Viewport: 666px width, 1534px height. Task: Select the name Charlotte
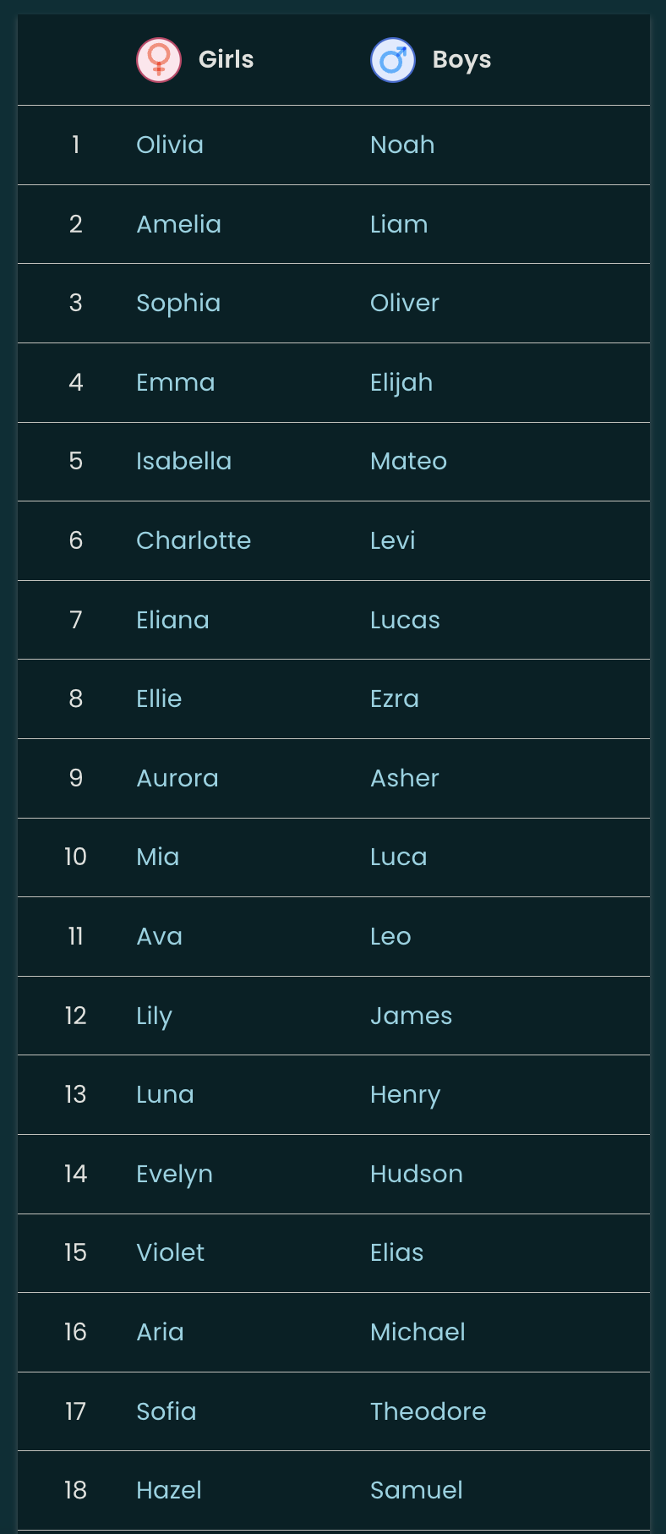click(x=194, y=541)
